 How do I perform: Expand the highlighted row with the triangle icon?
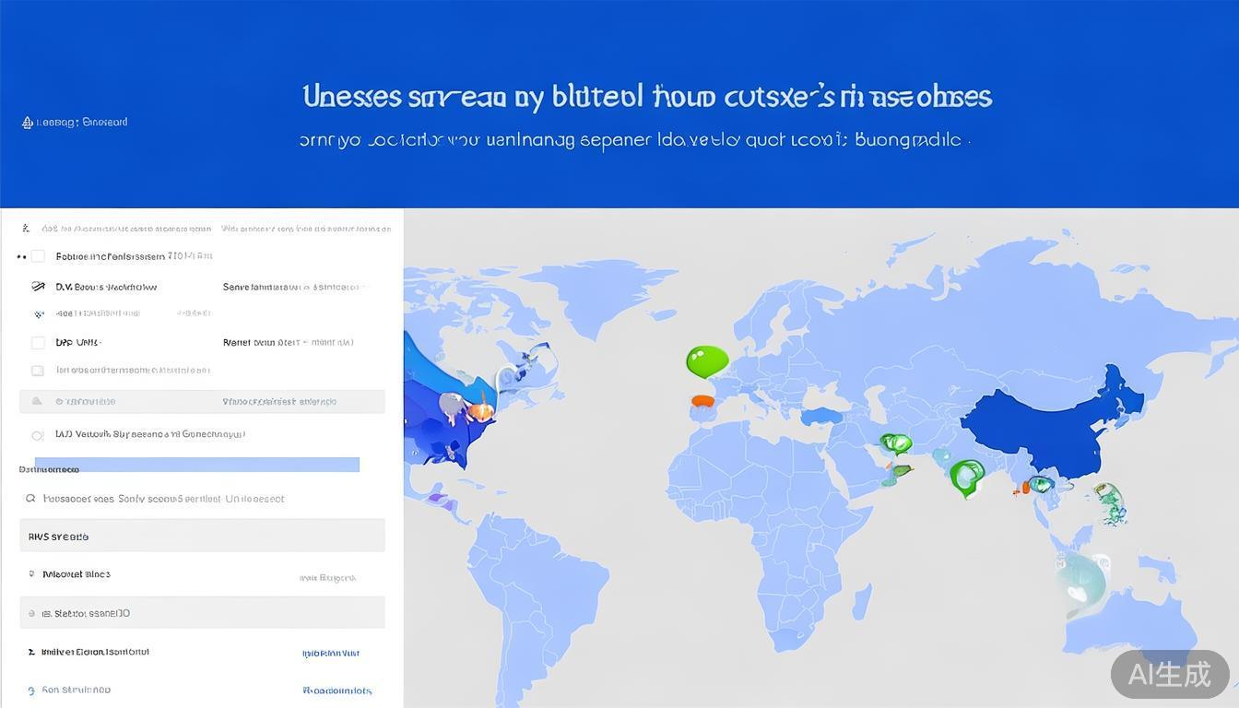tap(202, 402)
